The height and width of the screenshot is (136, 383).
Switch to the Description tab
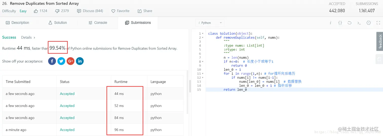click(17, 23)
